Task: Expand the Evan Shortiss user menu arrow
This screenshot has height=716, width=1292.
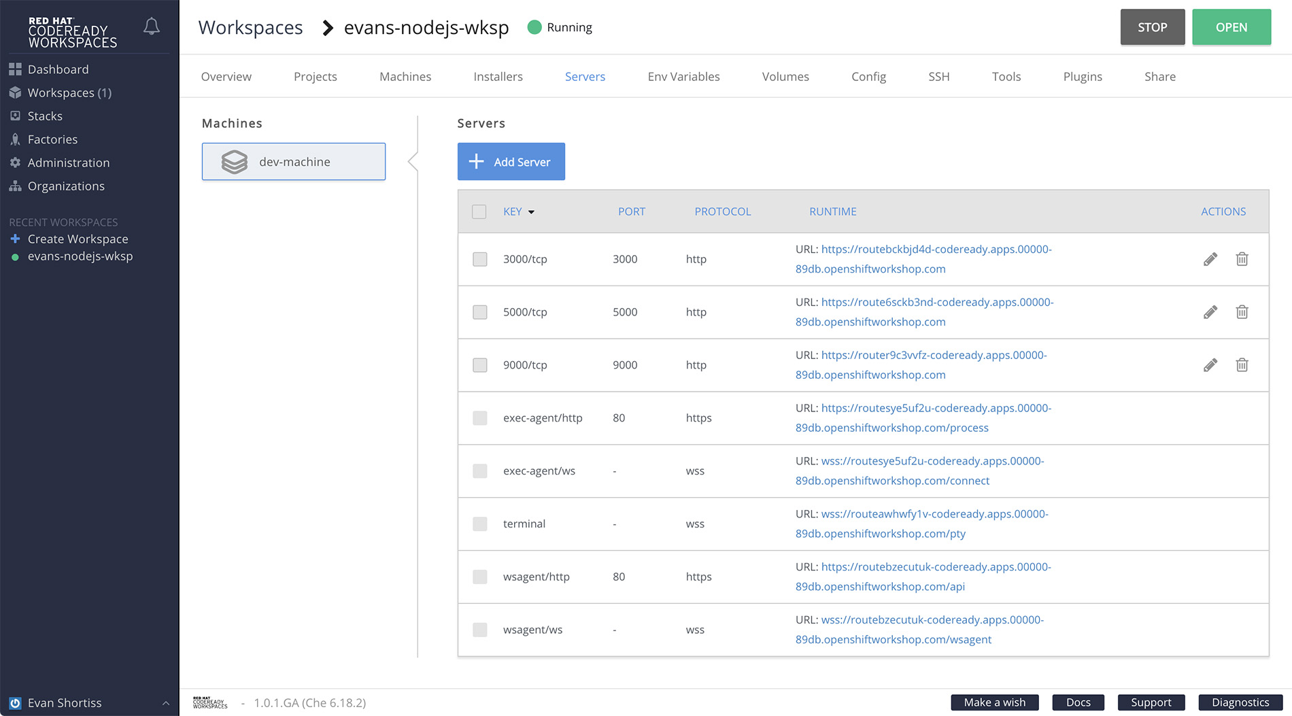Action: [x=166, y=703]
